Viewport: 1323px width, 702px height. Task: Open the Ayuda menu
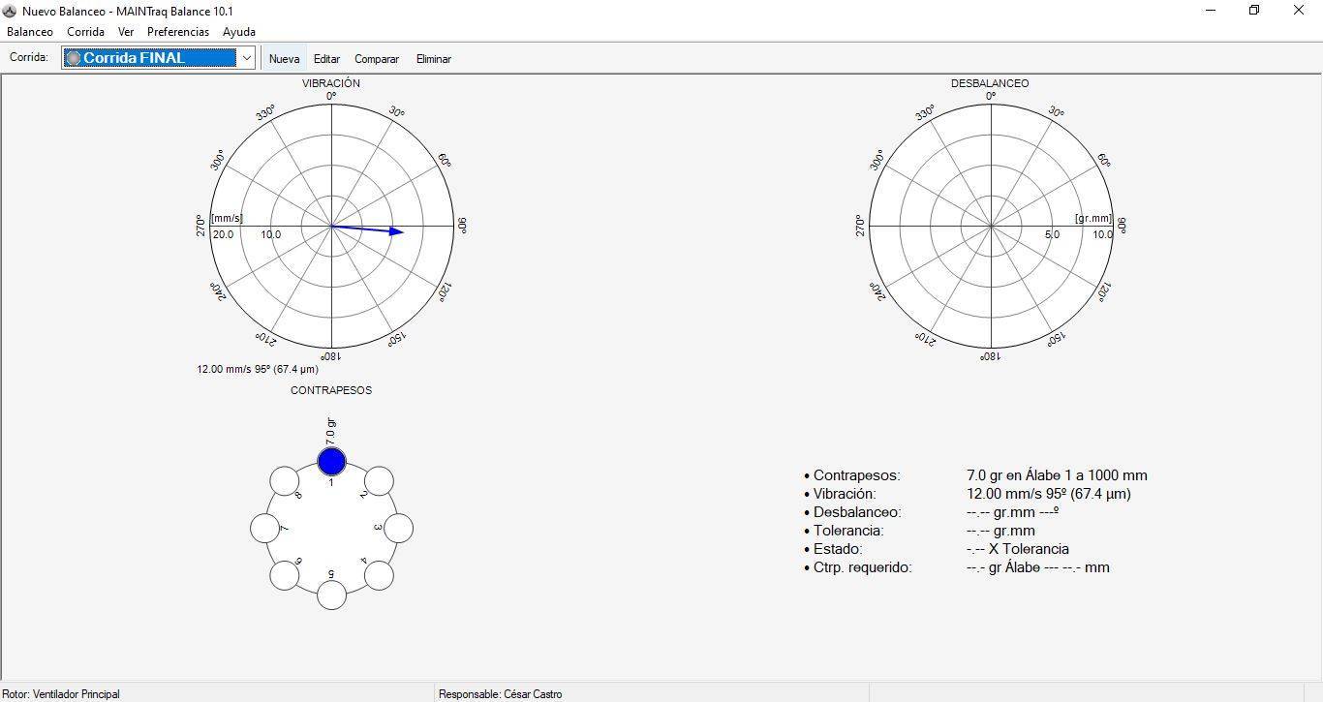[x=238, y=31]
